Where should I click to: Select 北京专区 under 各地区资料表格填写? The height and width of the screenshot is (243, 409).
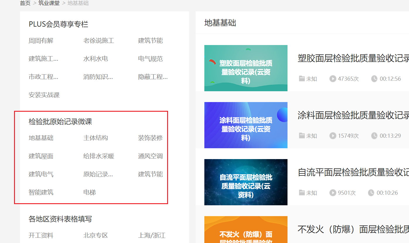click(x=95, y=235)
